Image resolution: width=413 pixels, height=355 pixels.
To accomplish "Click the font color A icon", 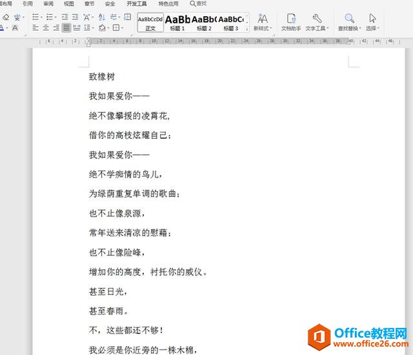I will pos(1,28).
